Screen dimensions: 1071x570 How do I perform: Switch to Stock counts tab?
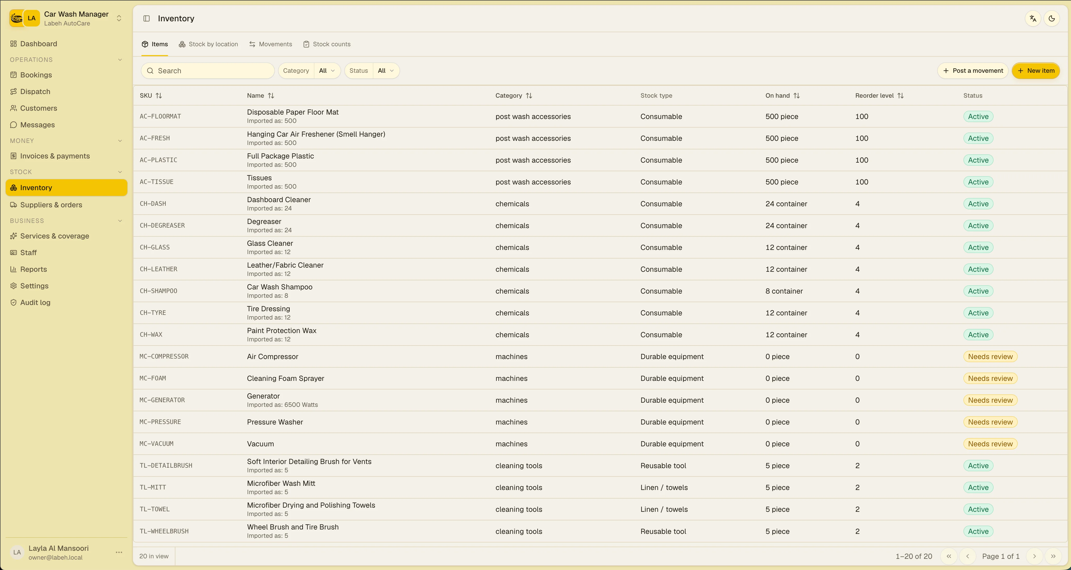click(327, 44)
